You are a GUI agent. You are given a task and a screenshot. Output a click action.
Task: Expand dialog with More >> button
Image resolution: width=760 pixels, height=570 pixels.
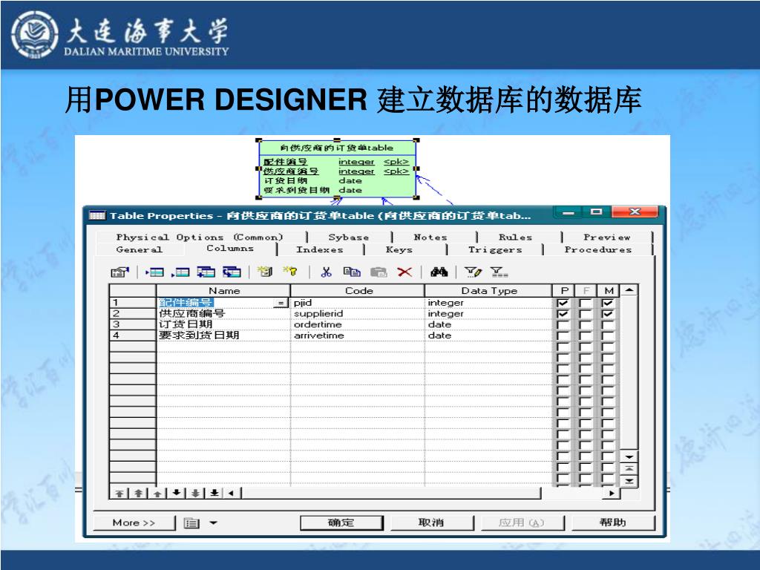(134, 523)
